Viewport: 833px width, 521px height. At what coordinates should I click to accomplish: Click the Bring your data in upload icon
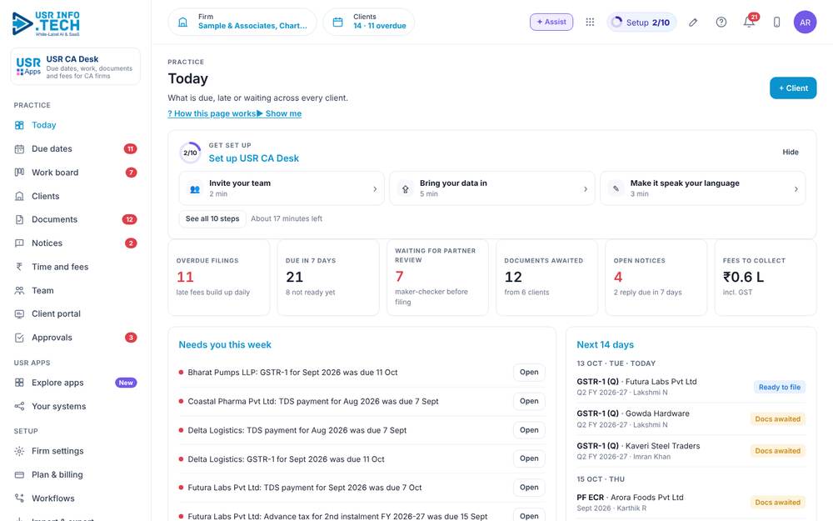[406, 188]
